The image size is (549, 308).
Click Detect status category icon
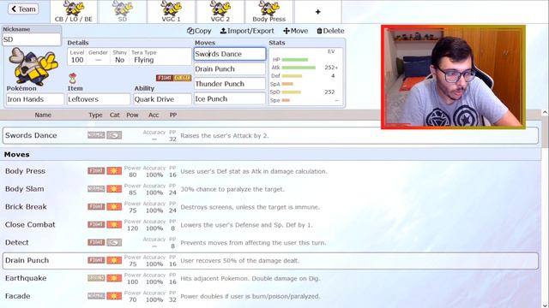coord(114,242)
